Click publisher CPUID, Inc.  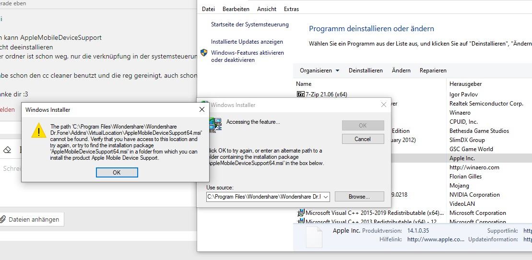pyautogui.click(x=463, y=122)
